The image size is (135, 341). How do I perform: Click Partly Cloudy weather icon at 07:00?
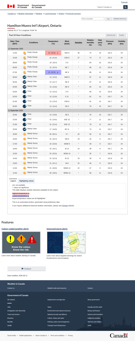tap(25, 72)
